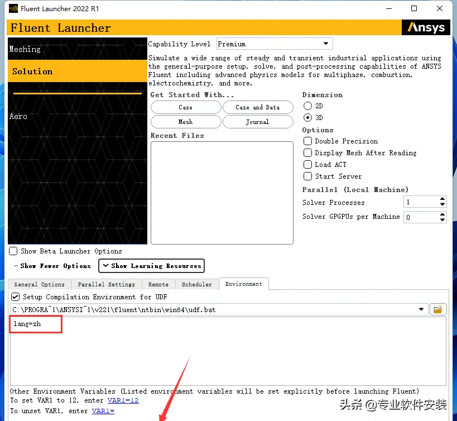
Task: Expand the udf.bat path dropdown arrow
Action: pyautogui.click(x=421, y=309)
